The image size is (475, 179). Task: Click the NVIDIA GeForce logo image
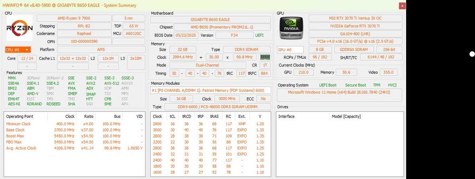pos(292,28)
